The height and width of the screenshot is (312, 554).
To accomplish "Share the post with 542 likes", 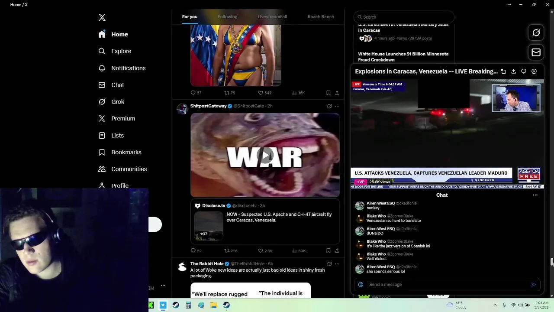I will coord(337,93).
